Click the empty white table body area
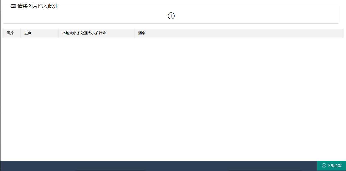The image size is (346, 171). pyautogui.click(x=173, y=99)
